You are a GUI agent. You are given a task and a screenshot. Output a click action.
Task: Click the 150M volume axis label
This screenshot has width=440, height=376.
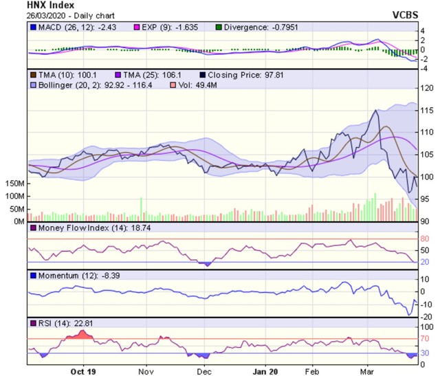coord(14,185)
